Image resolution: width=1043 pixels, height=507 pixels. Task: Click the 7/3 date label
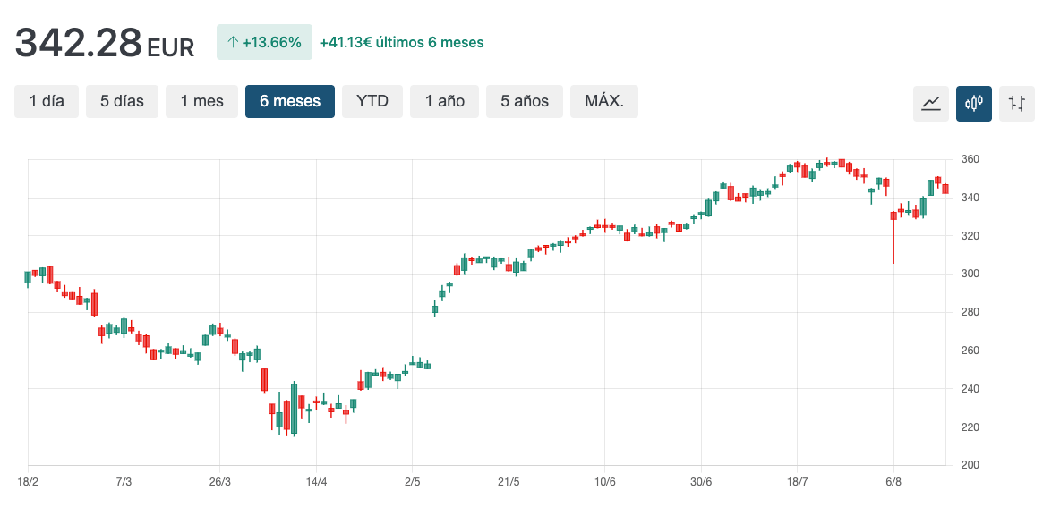point(124,481)
